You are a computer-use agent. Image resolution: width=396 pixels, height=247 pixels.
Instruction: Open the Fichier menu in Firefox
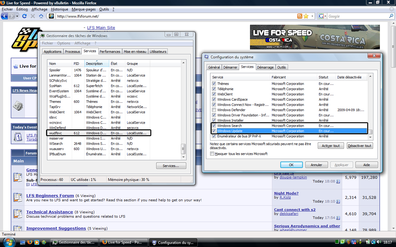(7, 9)
